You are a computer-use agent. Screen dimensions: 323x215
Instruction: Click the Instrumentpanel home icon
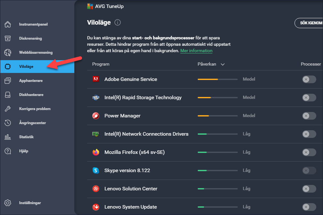[8, 24]
